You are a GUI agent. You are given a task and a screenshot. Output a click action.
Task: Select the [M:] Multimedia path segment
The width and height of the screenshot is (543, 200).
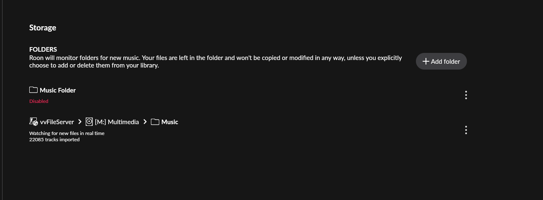point(117,122)
